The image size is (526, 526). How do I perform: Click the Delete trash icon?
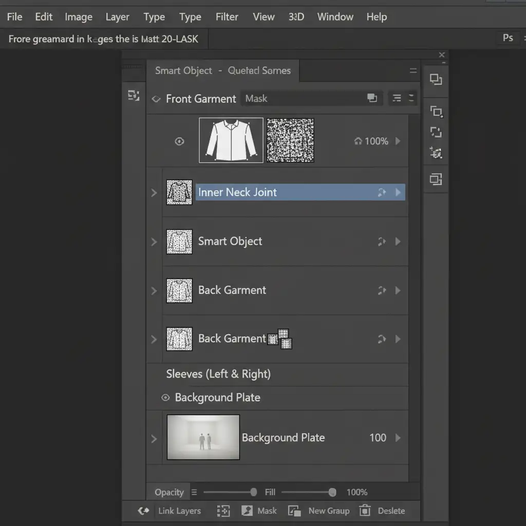[365, 511]
